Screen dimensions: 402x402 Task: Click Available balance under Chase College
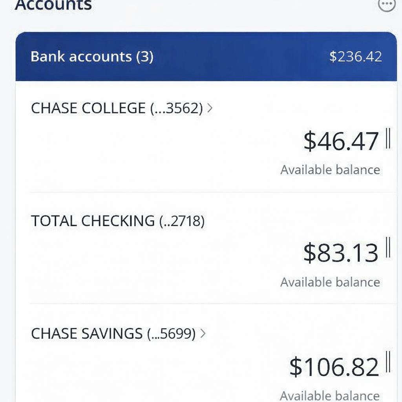pyautogui.click(x=330, y=170)
